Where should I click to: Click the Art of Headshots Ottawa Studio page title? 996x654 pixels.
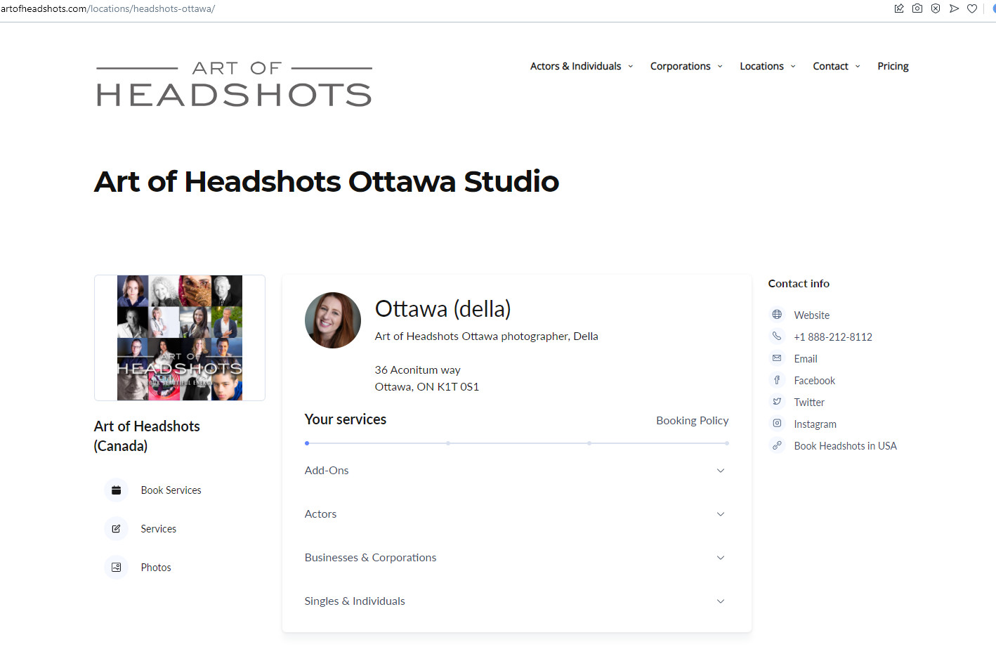point(327,182)
